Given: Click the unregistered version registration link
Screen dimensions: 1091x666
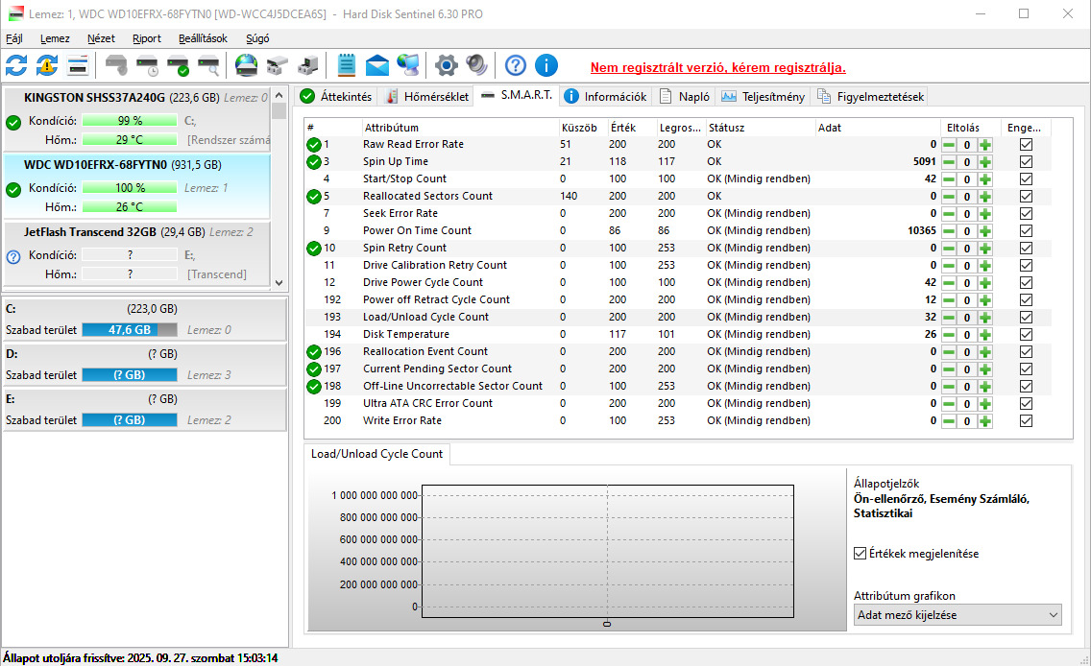Looking at the screenshot, I should [717, 68].
